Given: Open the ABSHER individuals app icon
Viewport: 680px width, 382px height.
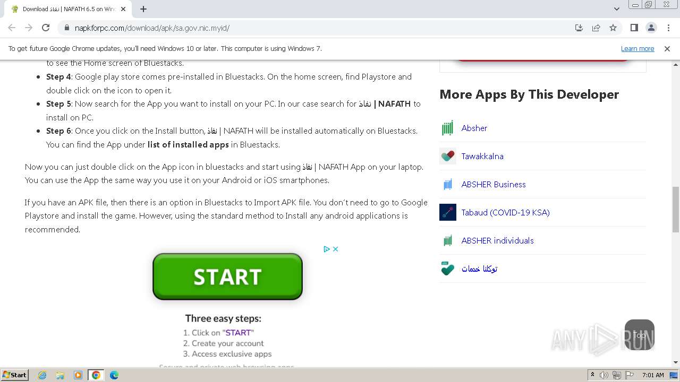Looking at the screenshot, I should pos(448,241).
